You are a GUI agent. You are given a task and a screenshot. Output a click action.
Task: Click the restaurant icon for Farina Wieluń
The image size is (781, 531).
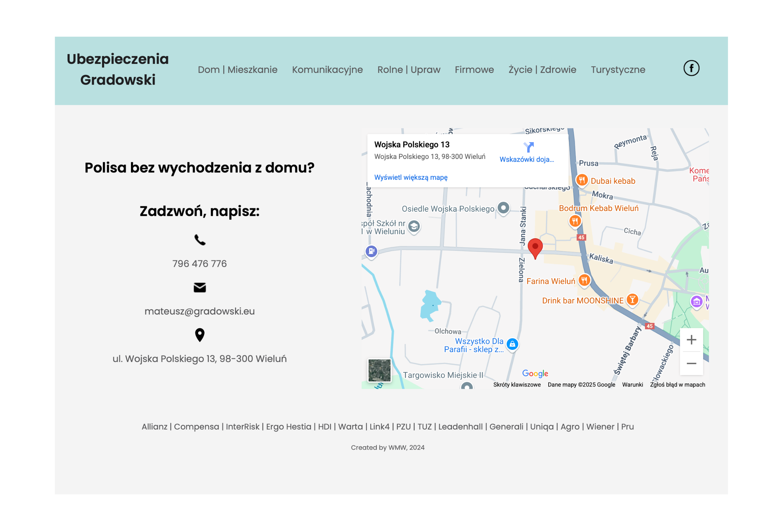[584, 280]
